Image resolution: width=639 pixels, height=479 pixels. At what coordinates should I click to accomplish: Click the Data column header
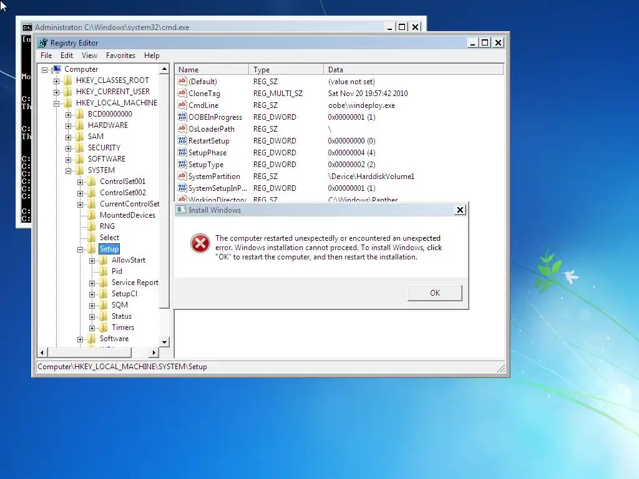pyautogui.click(x=414, y=70)
